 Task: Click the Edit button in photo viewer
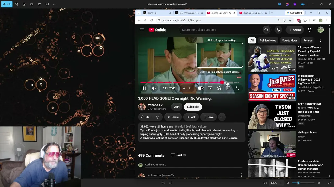(7, 4)
